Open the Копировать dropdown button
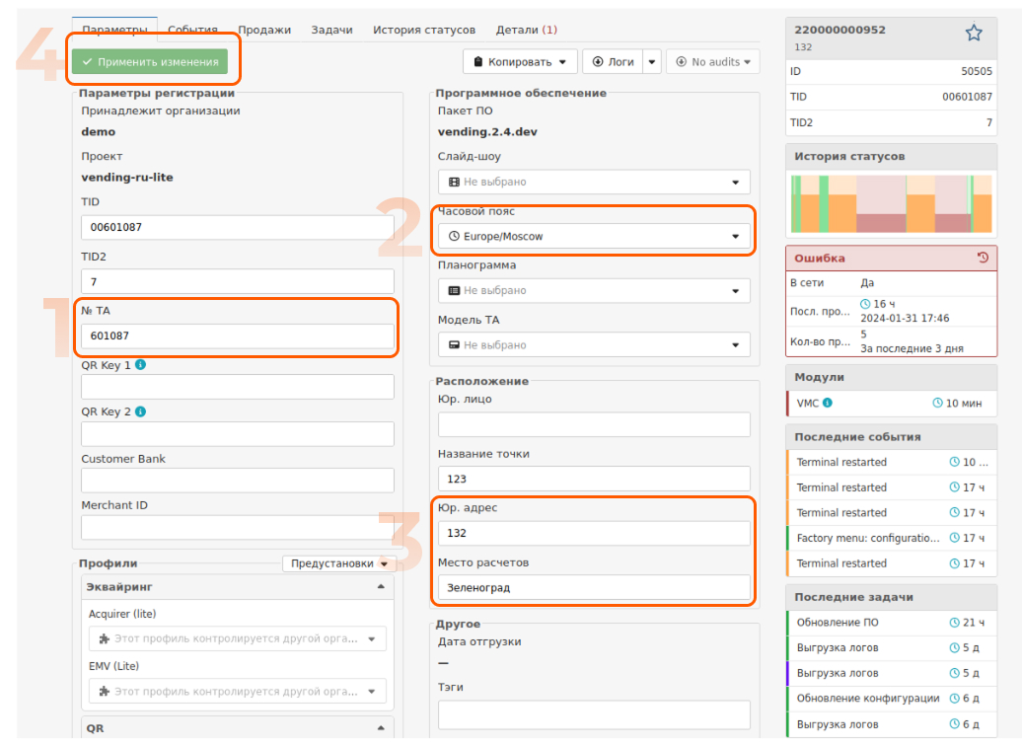The height and width of the screenshot is (746, 1022). coord(520,62)
